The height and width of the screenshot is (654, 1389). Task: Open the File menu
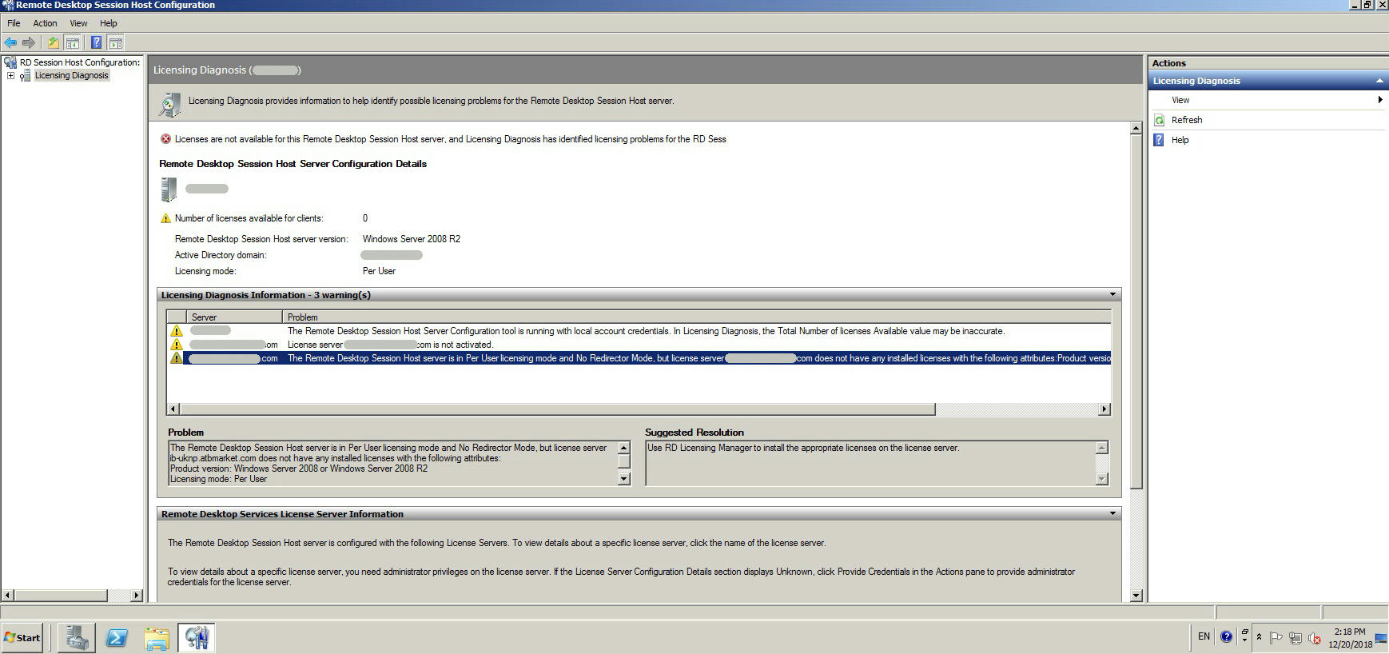coord(14,23)
